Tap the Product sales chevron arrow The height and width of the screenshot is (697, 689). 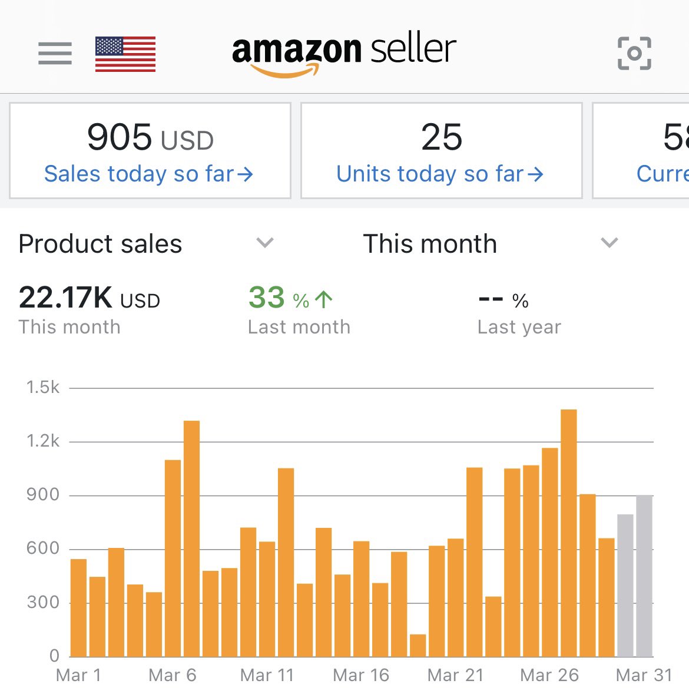[x=265, y=243]
